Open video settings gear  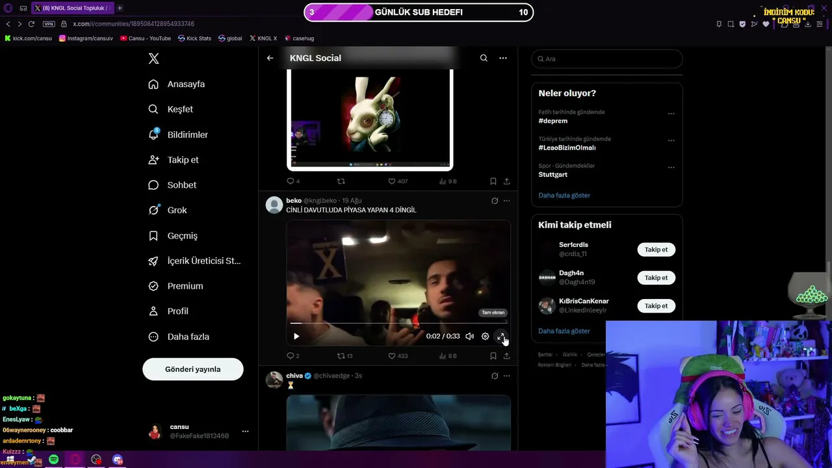coord(485,336)
